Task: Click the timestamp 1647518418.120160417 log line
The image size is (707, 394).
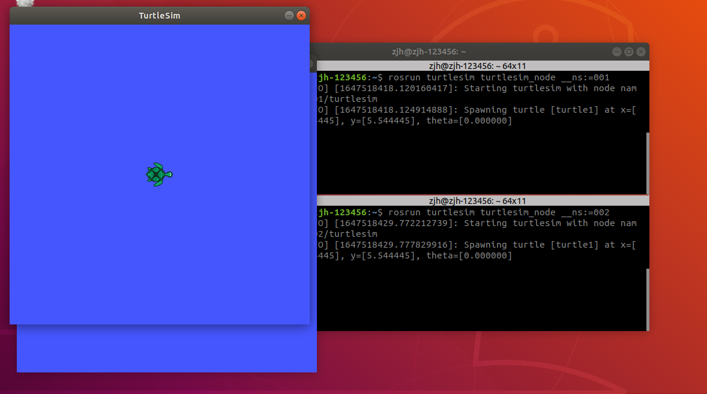Action: click(477, 88)
